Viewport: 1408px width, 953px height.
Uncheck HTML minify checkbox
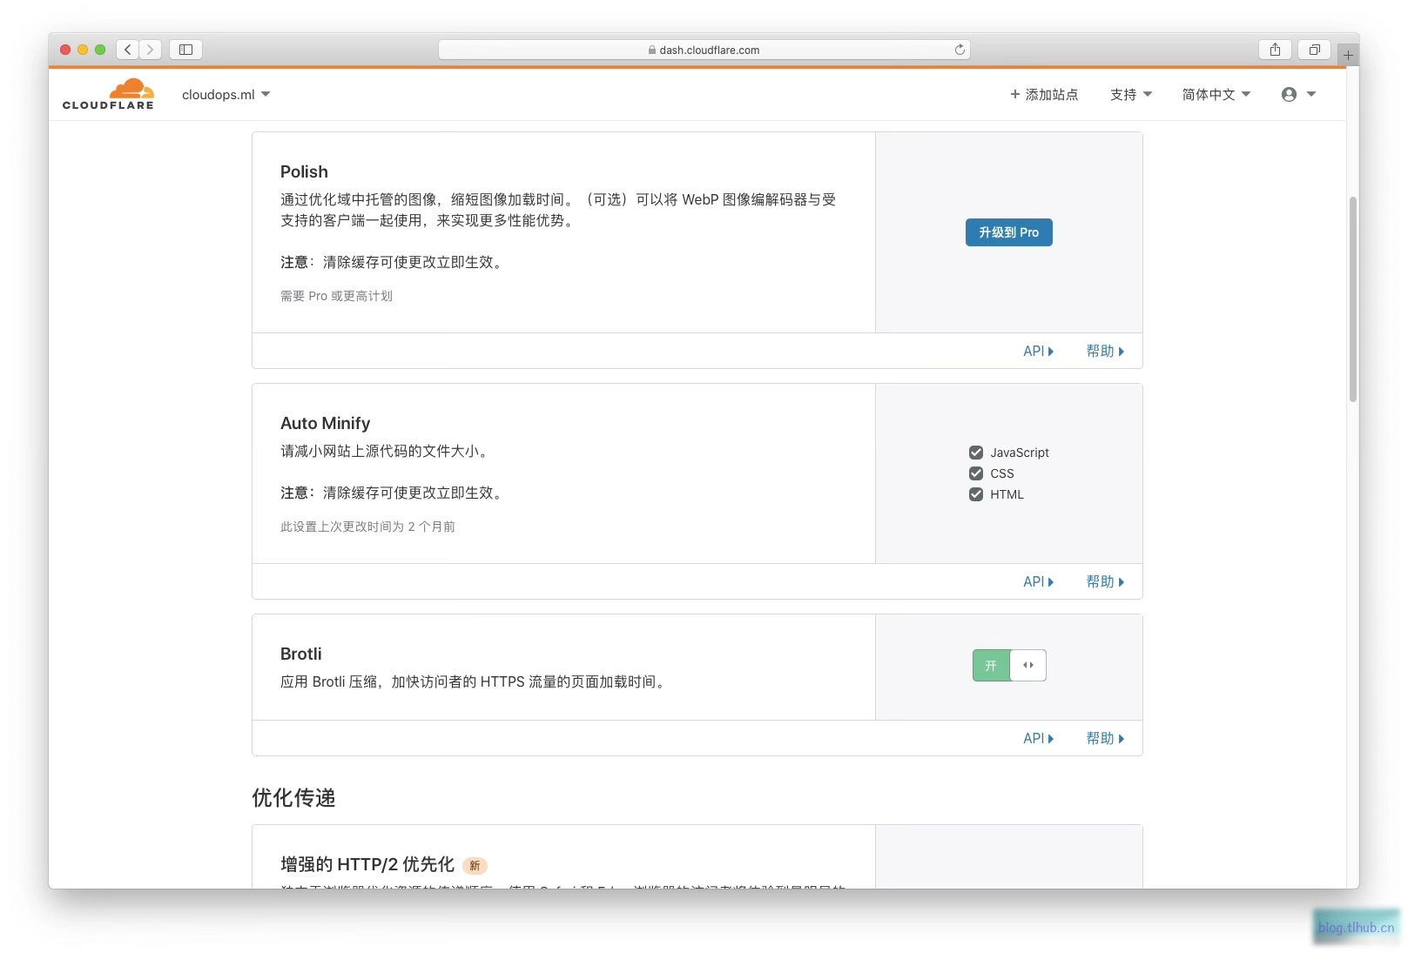coord(976,494)
